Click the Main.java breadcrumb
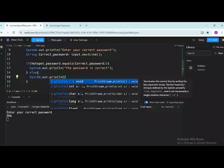 [x=40, y=45]
